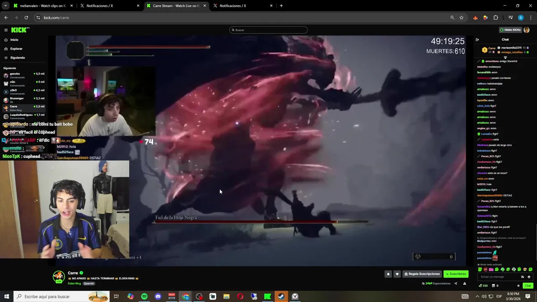The height and width of the screenshot is (302, 537).
Task: Open a new browser tab
Action: 281,6
